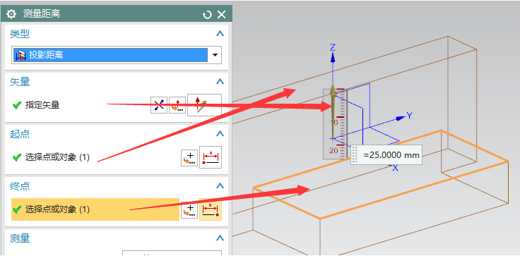520x256 pixels.
Task: Collapse the 测量 section
Action: click(x=220, y=238)
